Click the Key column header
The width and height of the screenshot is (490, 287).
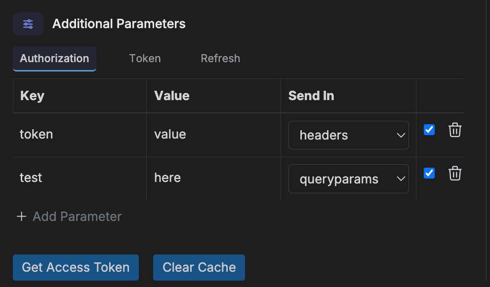point(33,96)
